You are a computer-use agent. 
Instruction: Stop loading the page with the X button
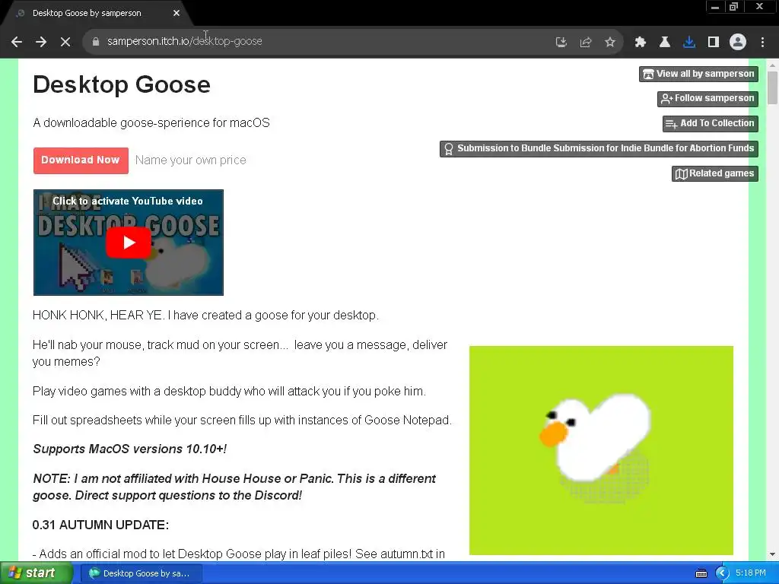coord(65,42)
